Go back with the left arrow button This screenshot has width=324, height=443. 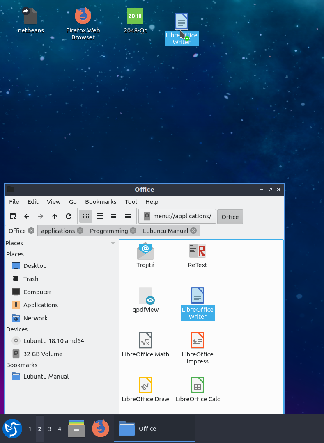27,216
